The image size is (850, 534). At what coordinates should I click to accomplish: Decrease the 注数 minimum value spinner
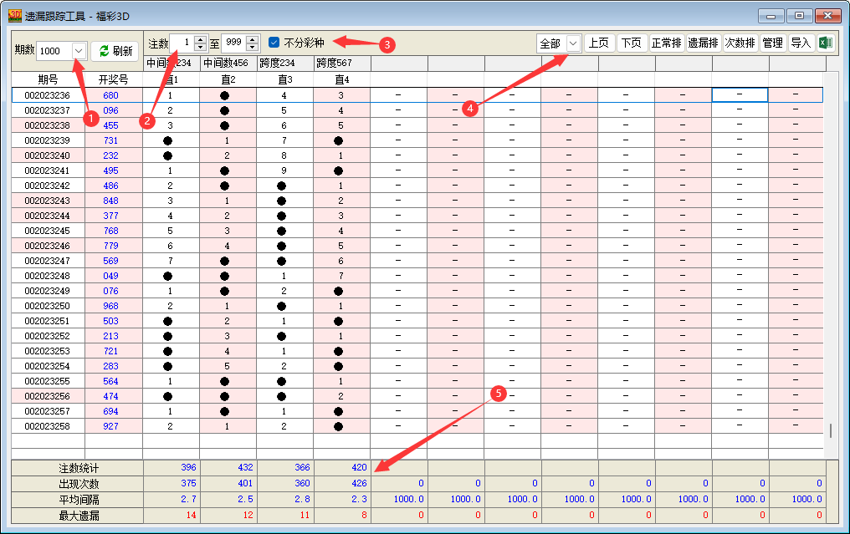[x=200, y=47]
